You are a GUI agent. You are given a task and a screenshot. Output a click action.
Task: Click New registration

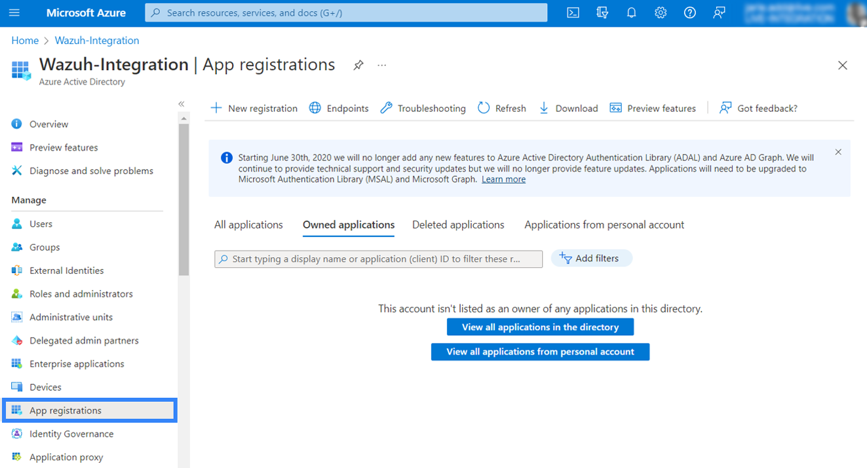point(254,108)
